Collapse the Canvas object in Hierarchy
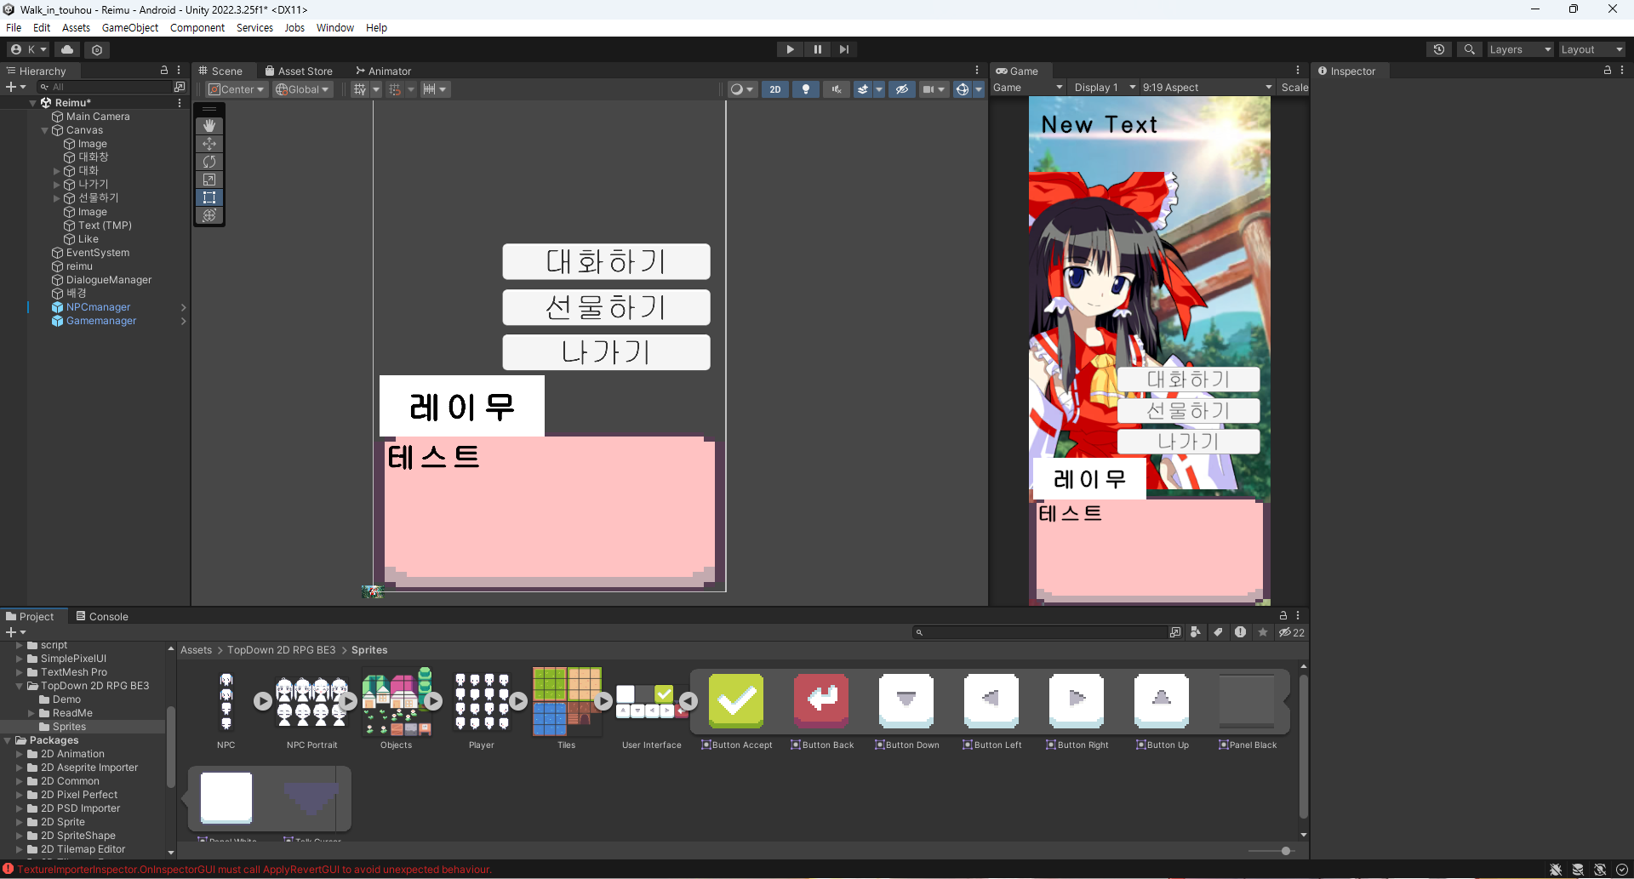The height and width of the screenshot is (879, 1634). point(45,131)
